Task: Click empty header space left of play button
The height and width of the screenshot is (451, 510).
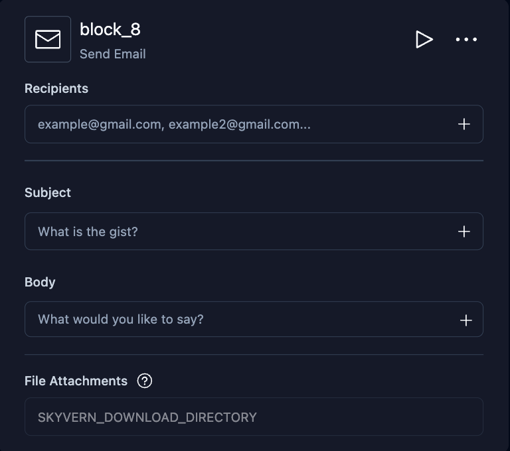Action: coord(279,39)
